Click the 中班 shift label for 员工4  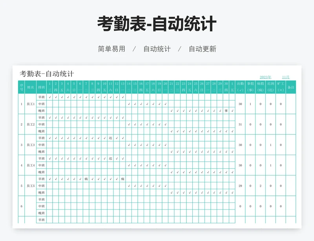click(42, 166)
